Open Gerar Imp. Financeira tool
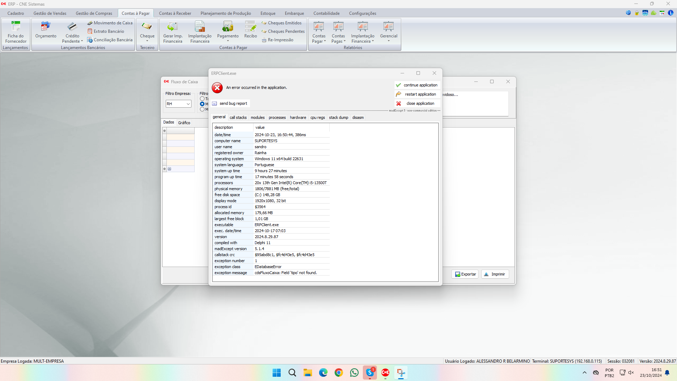This screenshot has width=677, height=381. [x=173, y=27]
